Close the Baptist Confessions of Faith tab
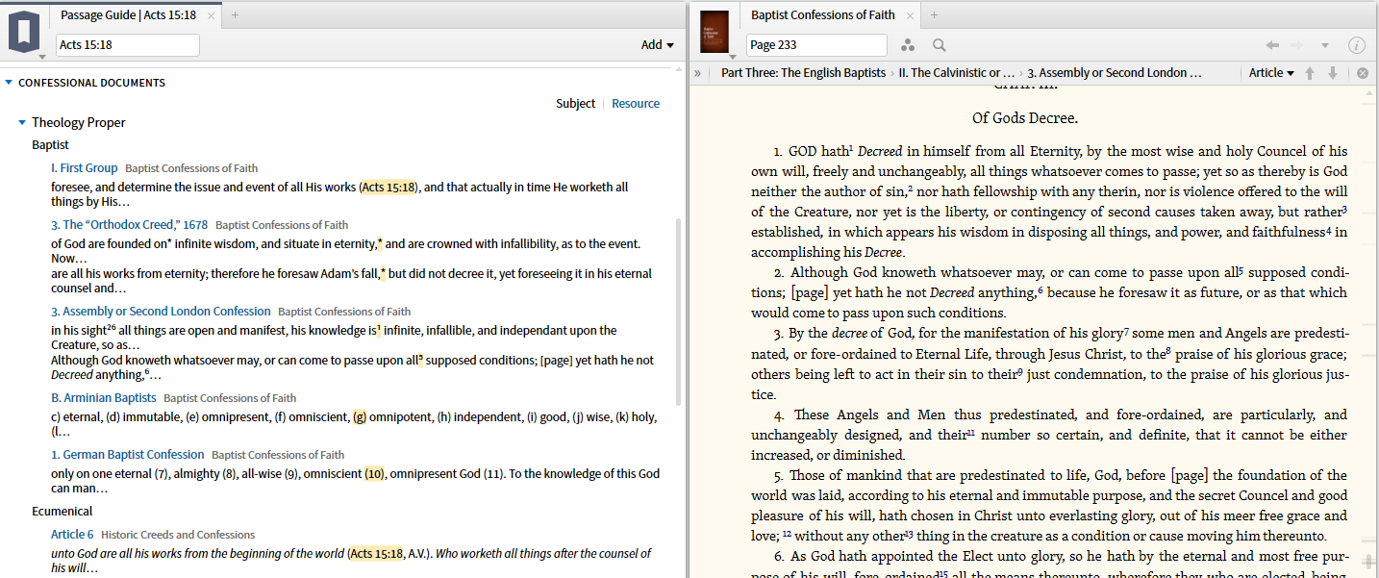This screenshot has height=578, width=1379. [909, 14]
